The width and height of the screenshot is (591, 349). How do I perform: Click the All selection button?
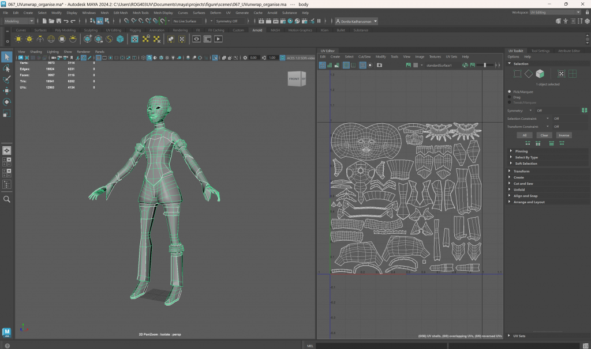524,135
